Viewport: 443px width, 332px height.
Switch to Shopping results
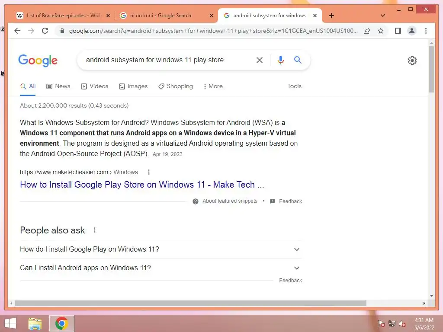[176, 86]
